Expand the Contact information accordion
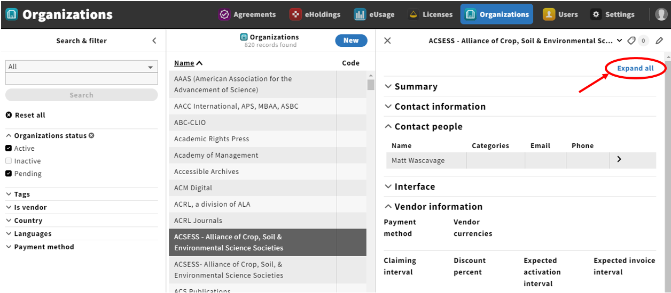The width and height of the screenshot is (671, 293). [435, 107]
